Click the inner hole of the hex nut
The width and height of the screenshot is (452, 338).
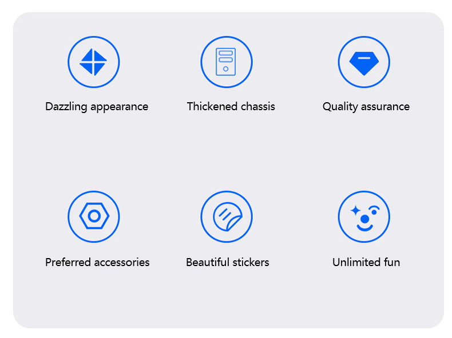click(94, 216)
